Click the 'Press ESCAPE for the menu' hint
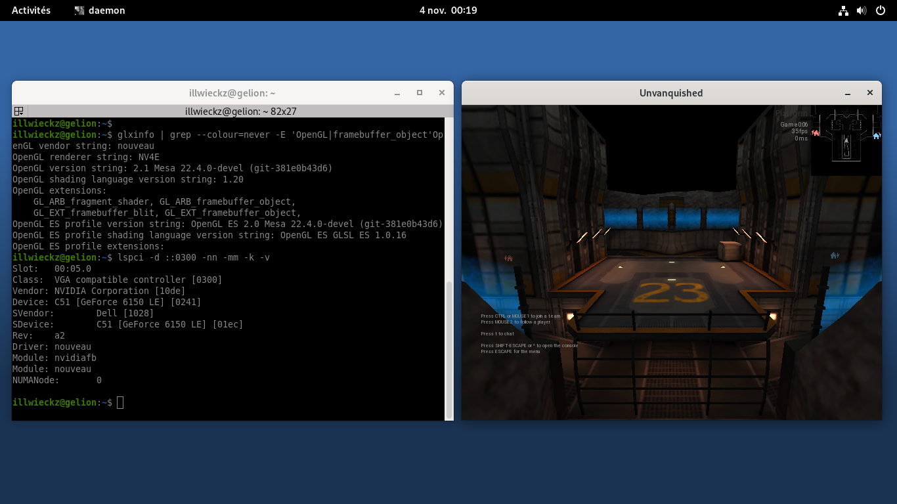The image size is (897, 504). coord(510,352)
